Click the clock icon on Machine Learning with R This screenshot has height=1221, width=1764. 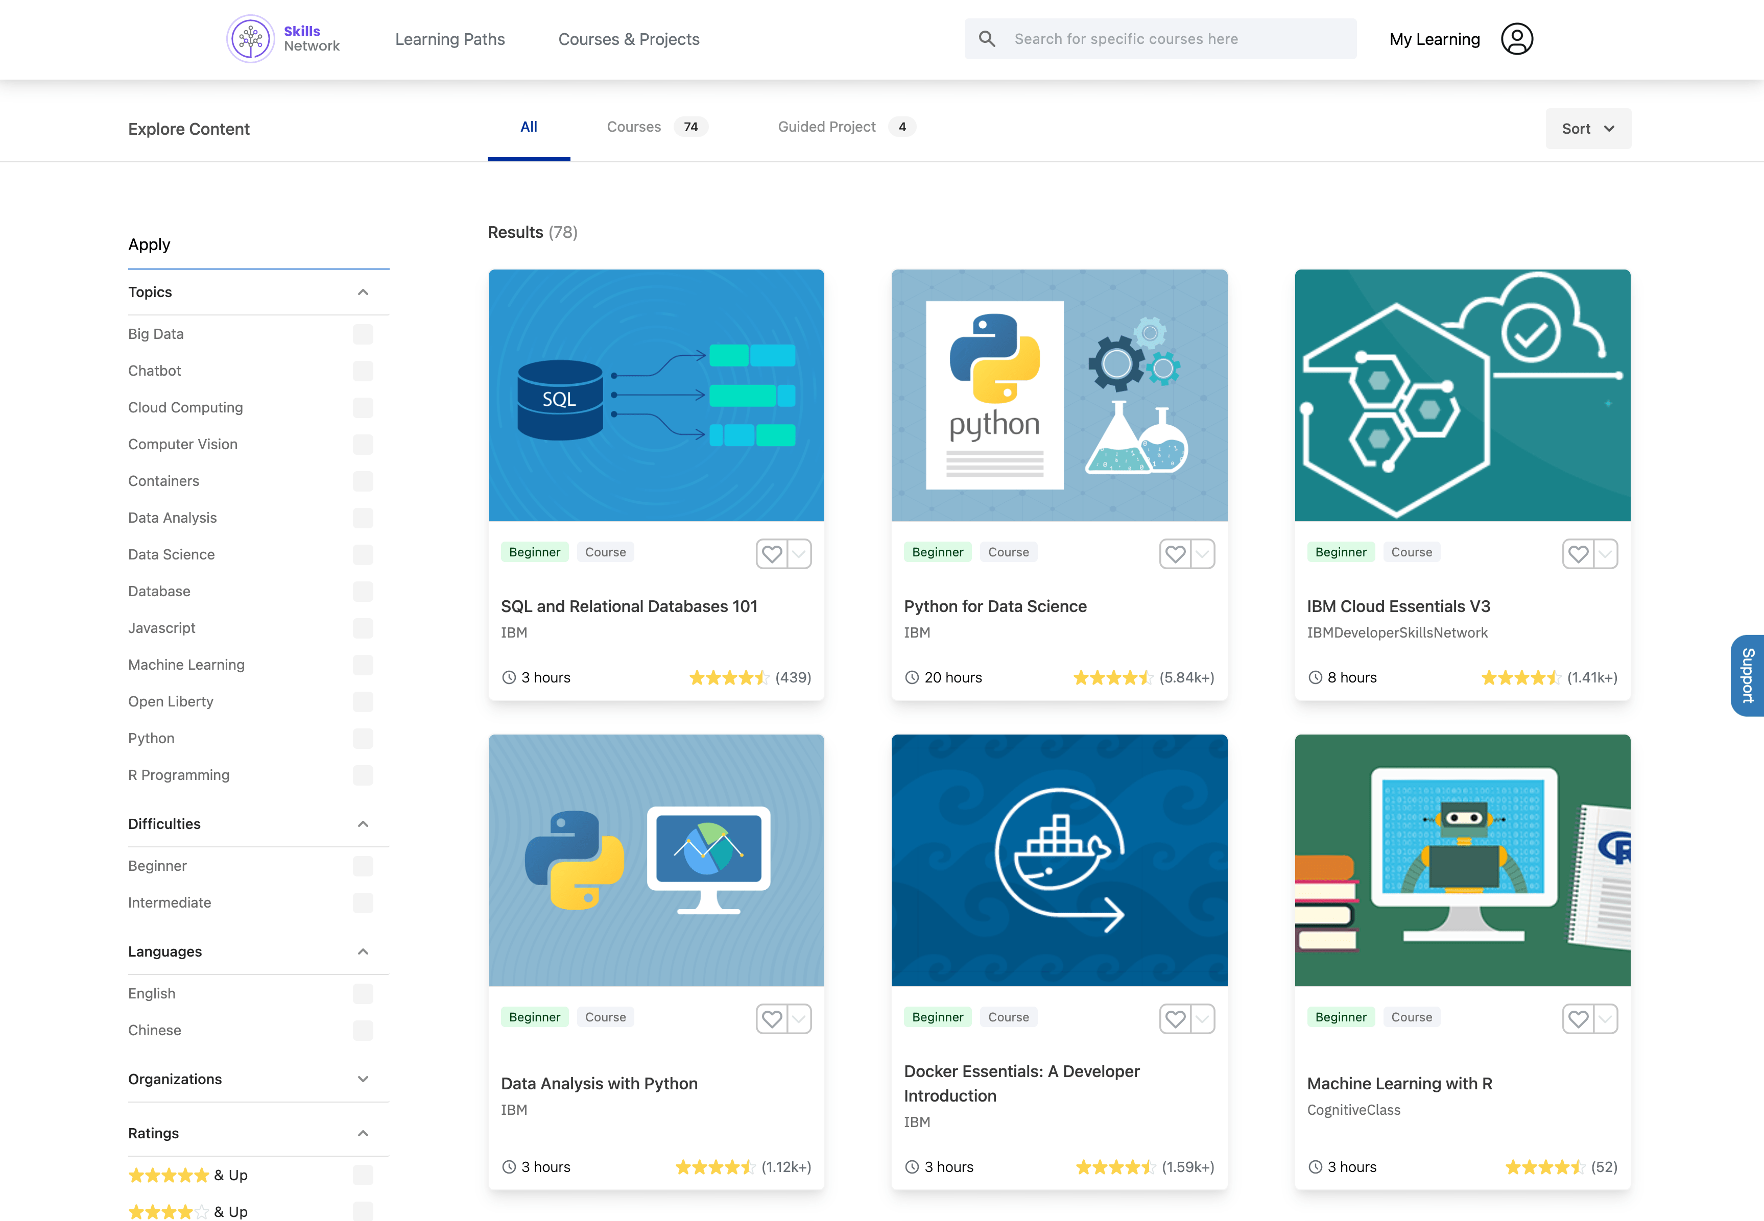click(x=1316, y=1167)
